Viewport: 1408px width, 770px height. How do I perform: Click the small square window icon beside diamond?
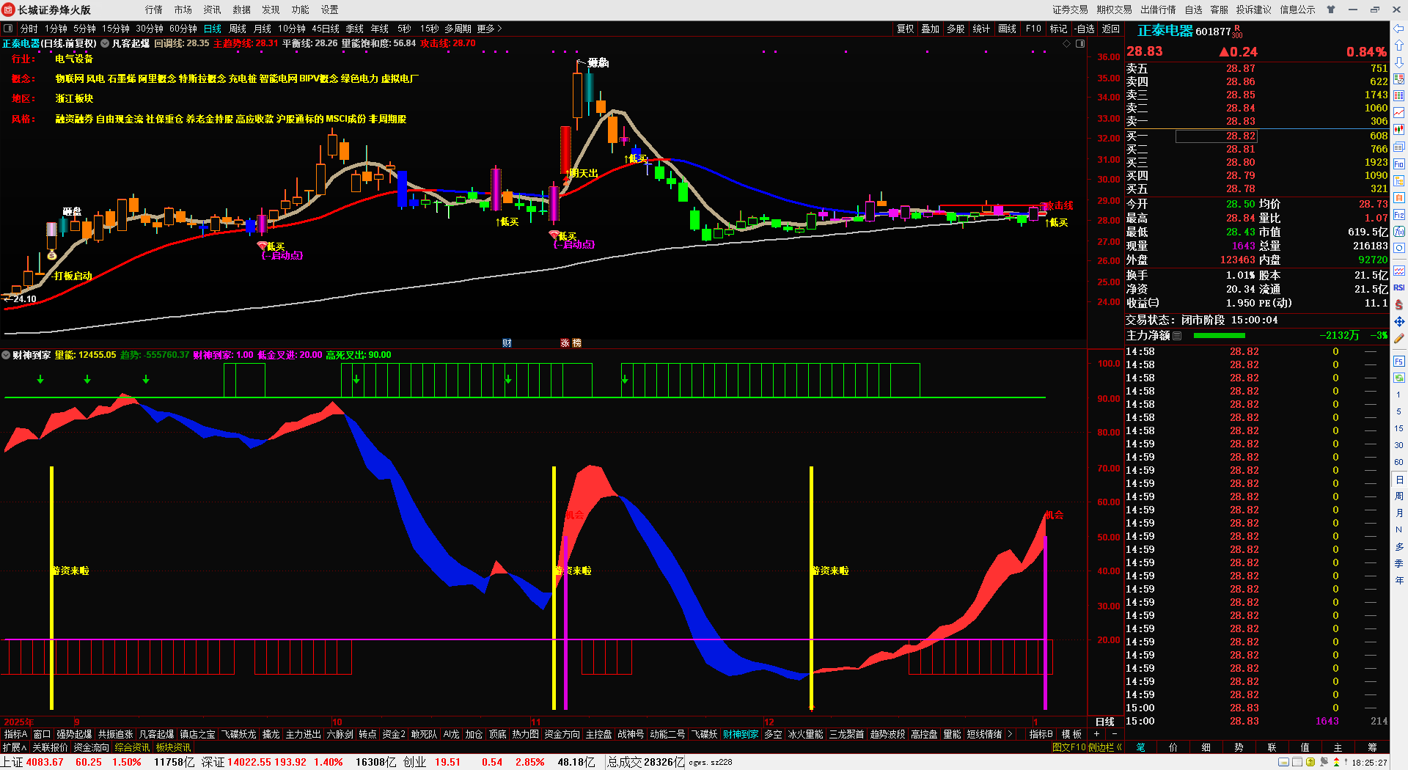point(1079,44)
